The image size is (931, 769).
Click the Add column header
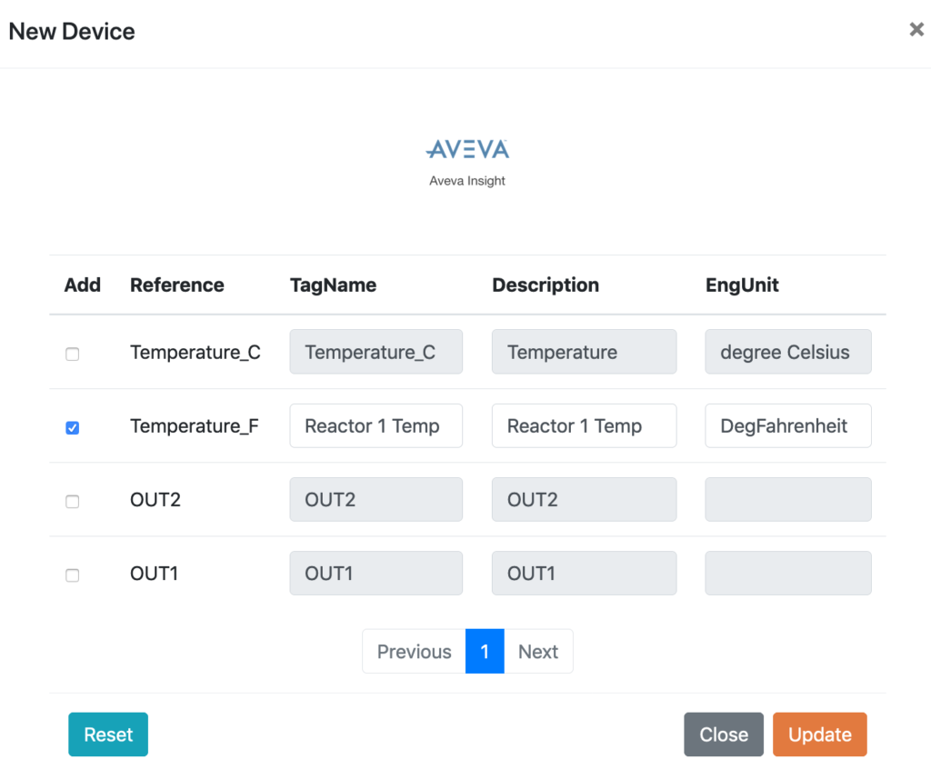[83, 285]
